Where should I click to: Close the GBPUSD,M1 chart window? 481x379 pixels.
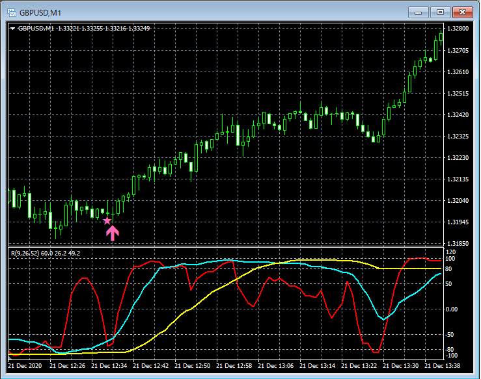coord(463,12)
